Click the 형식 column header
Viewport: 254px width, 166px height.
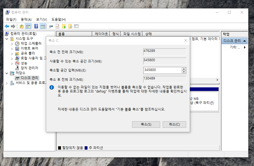click(115, 34)
